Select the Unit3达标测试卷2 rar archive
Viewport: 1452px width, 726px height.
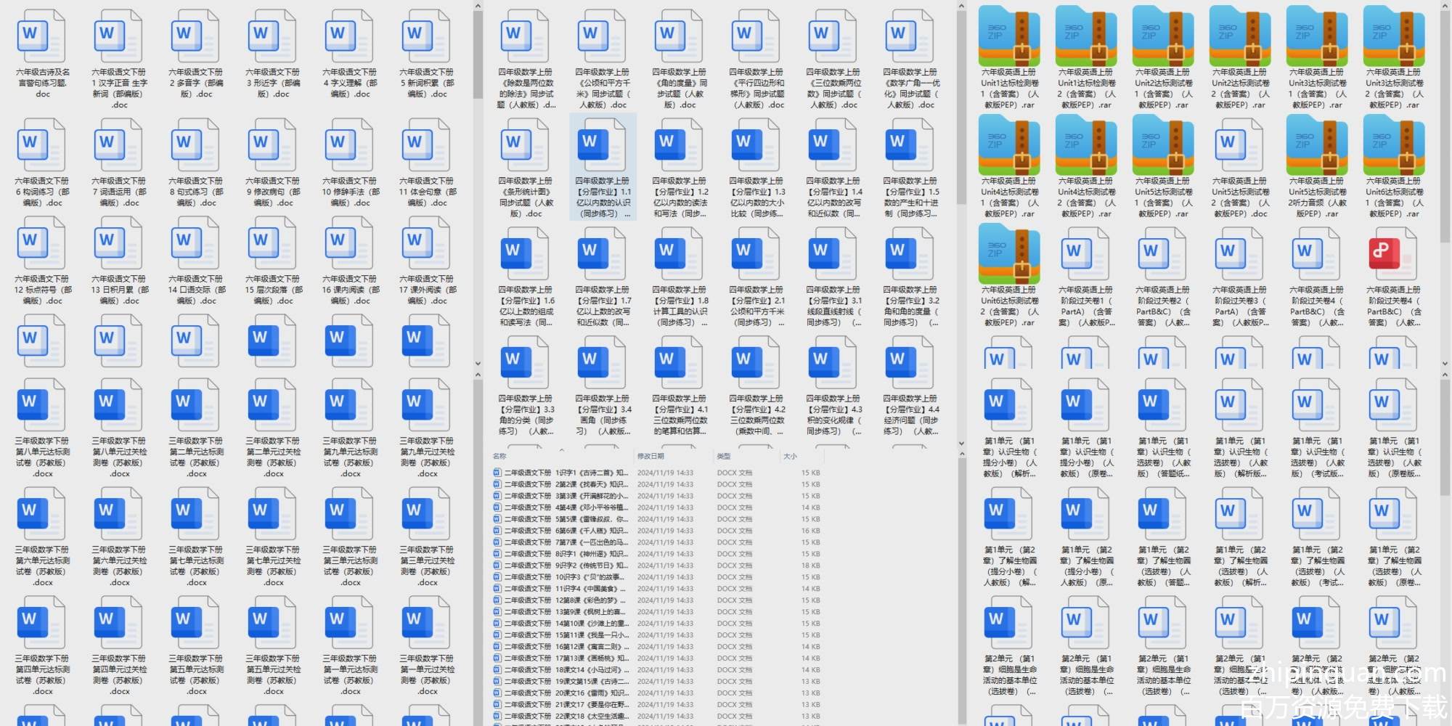tap(1393, 36)
